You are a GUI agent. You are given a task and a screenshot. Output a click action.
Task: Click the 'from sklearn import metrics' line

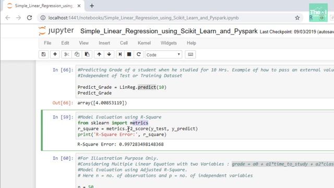coord(113,123)
